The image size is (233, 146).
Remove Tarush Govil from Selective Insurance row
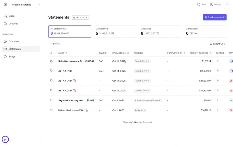point(148,61)
